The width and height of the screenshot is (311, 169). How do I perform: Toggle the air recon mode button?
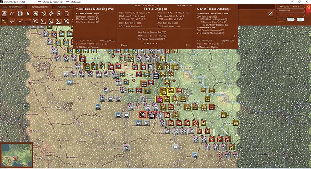pyautogui.click(x=35, y=21)
